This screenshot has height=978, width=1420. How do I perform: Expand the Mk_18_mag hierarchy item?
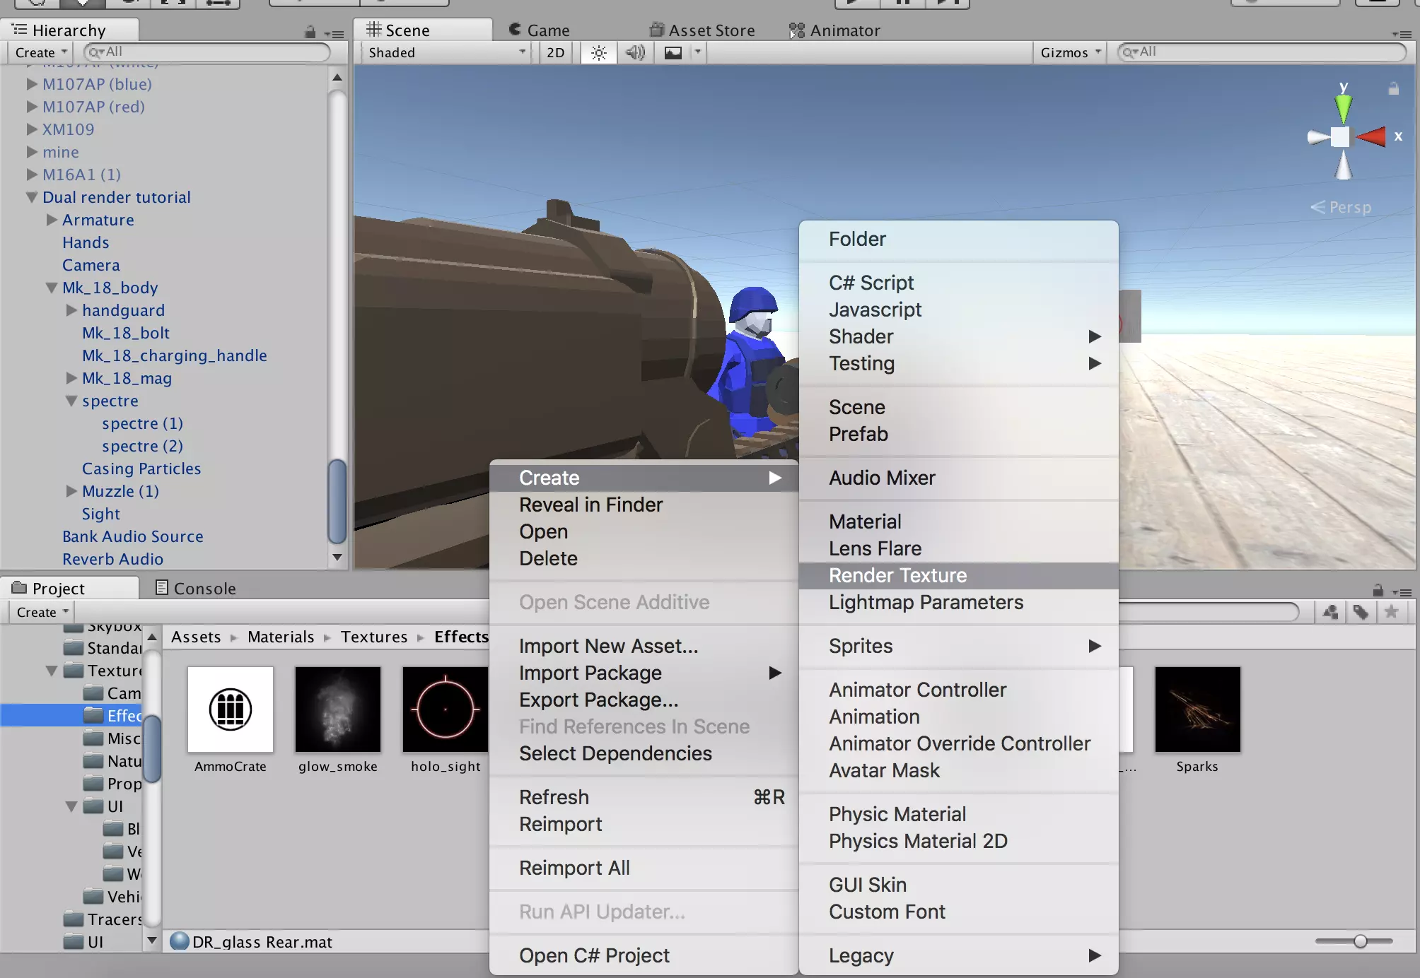coord(71,378)
